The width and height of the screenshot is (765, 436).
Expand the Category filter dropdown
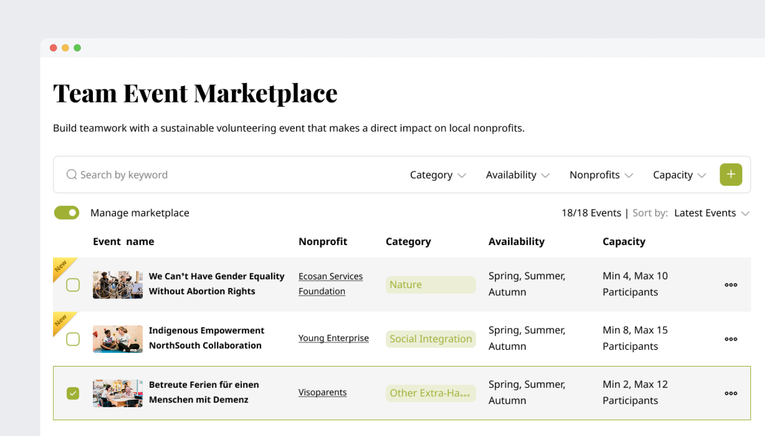tap(437, 175)
